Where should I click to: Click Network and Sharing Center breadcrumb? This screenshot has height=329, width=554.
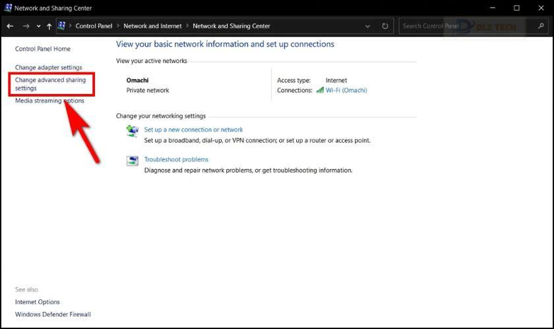[231, 26]
